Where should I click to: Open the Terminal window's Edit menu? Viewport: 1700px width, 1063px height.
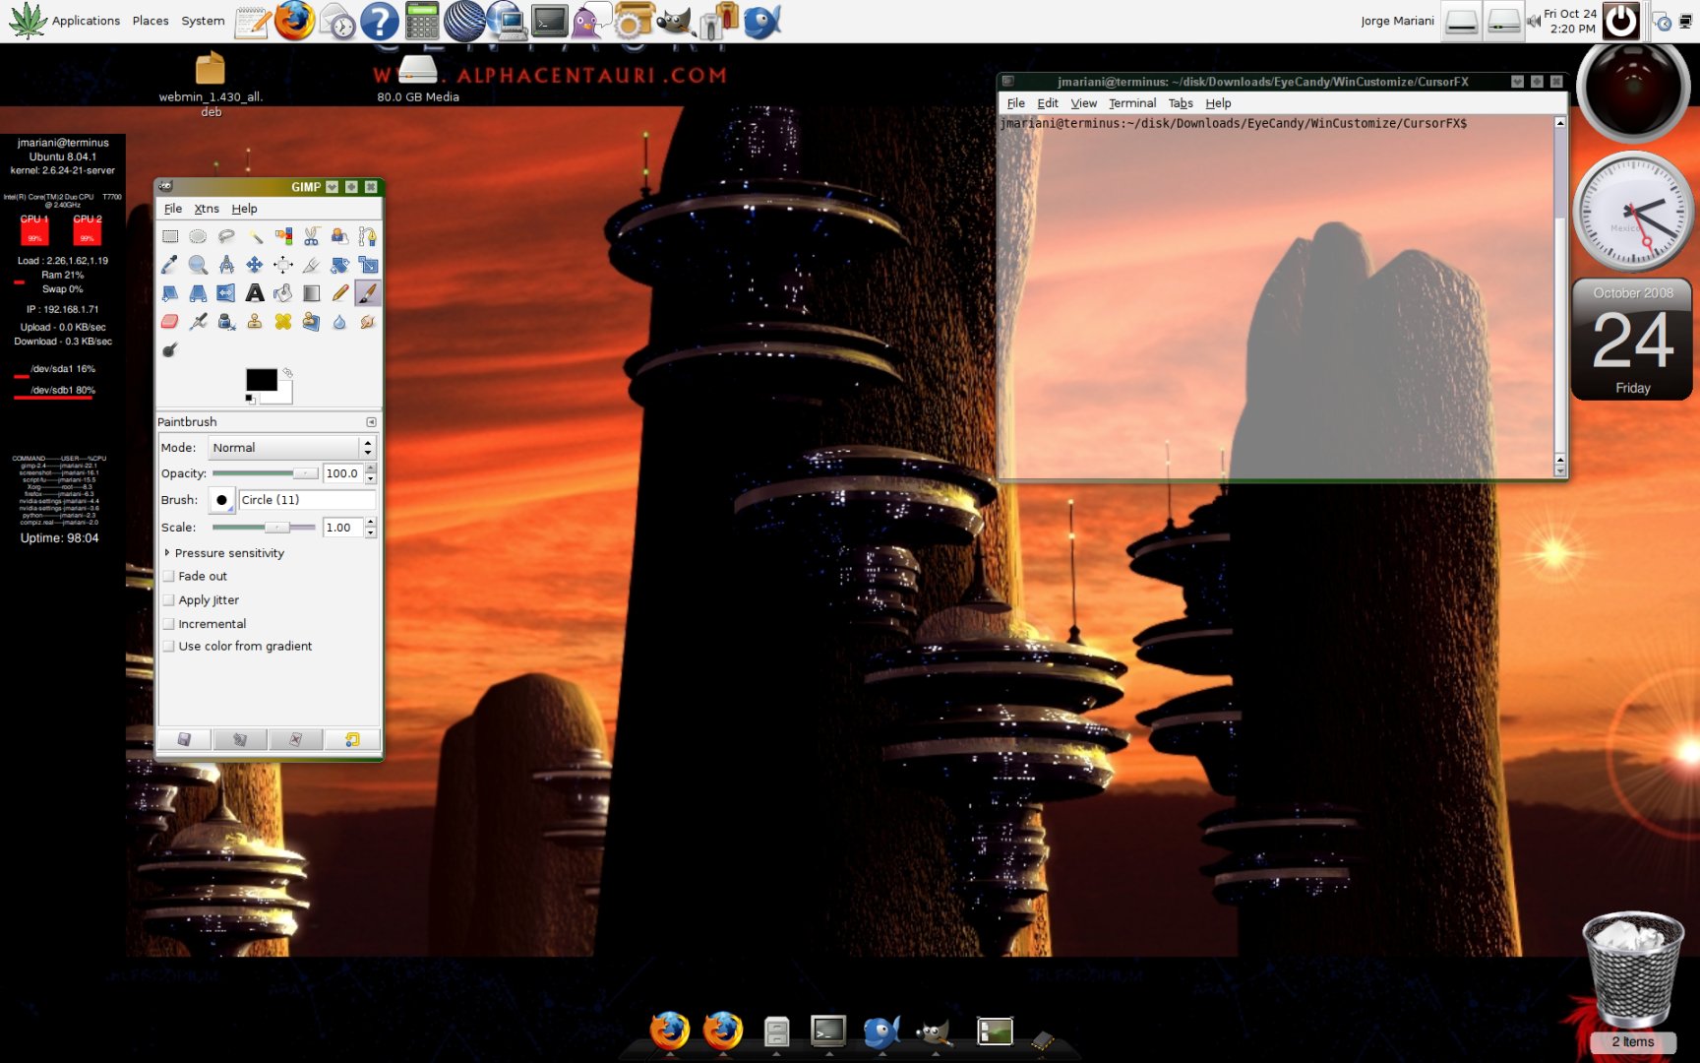(1048, 103)
